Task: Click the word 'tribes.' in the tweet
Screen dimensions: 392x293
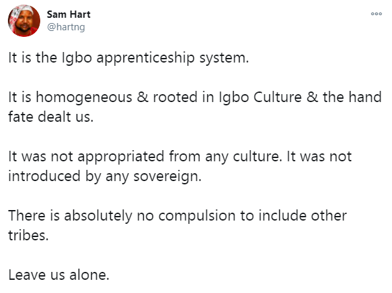Action: (28, 236)
